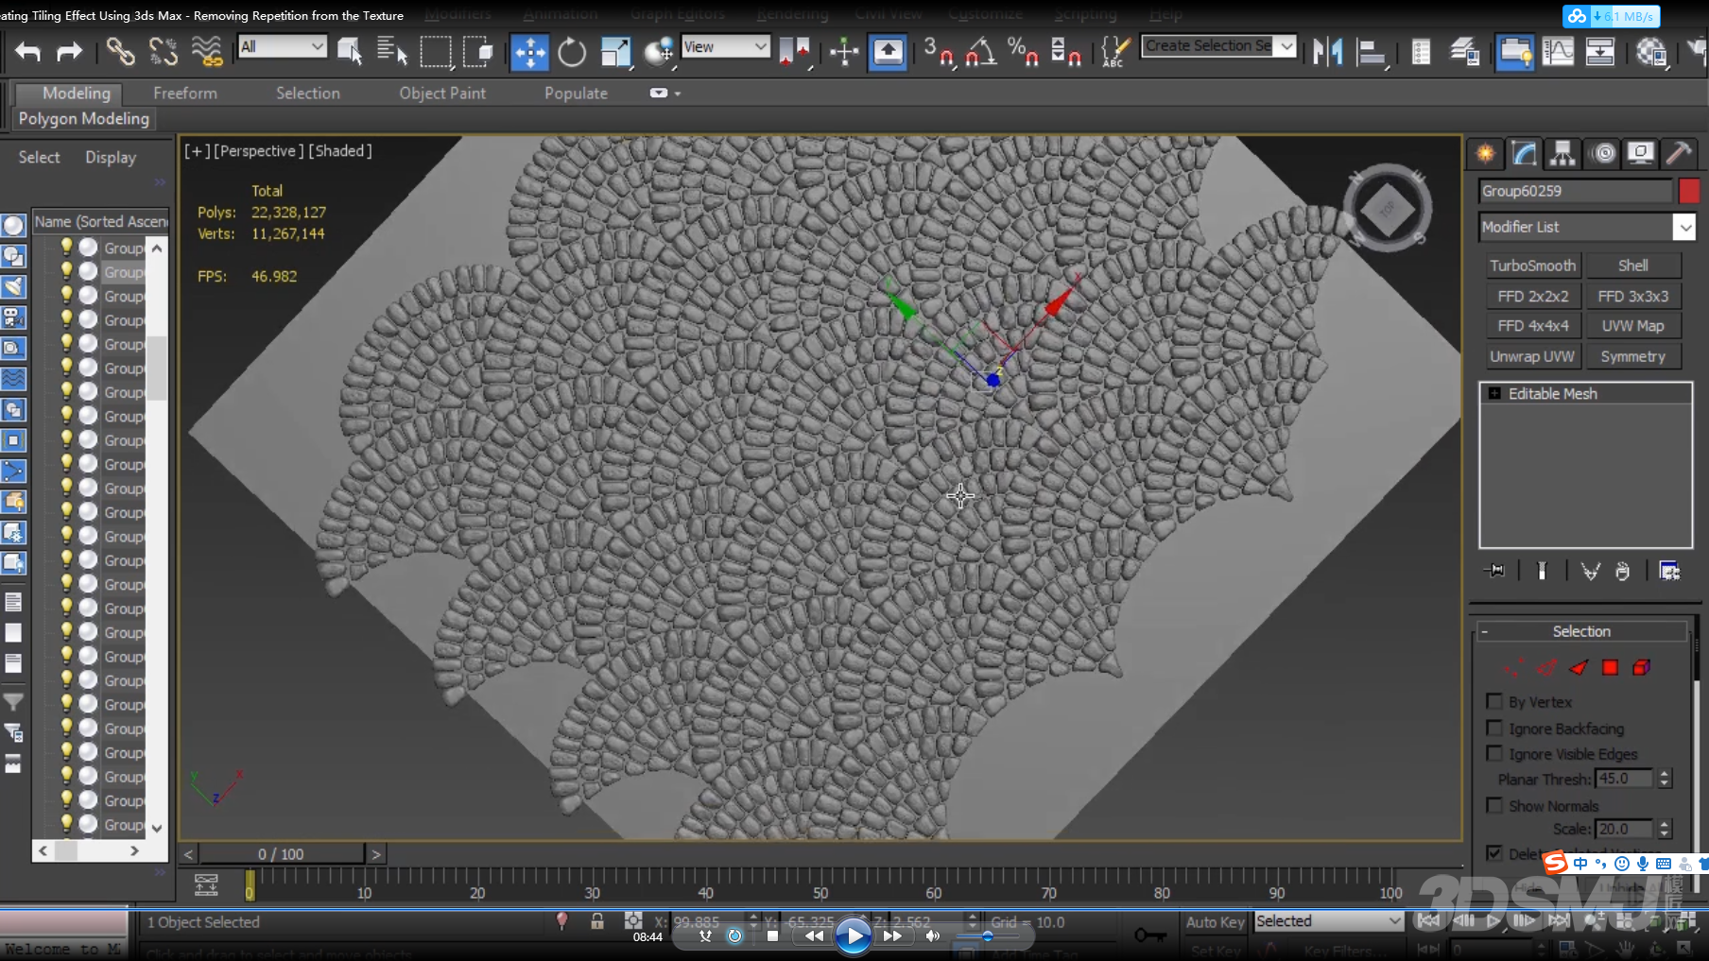Choose the Rectangular Selection Region tool
This screenshot has height=961, width=1709.
(x=436, y=51)
